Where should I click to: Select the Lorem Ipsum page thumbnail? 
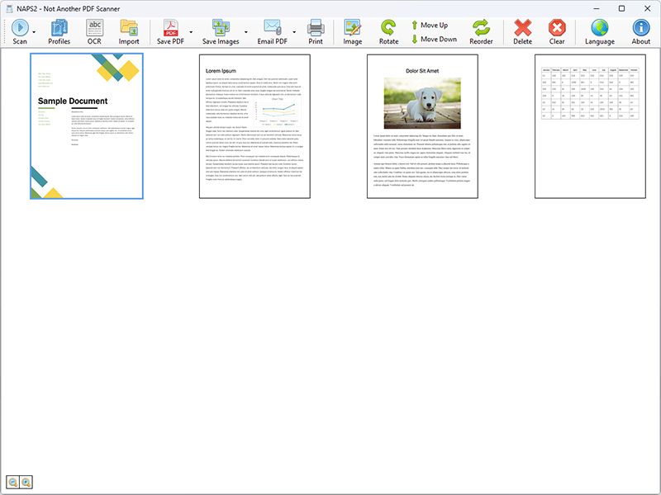tap(254, 126)
